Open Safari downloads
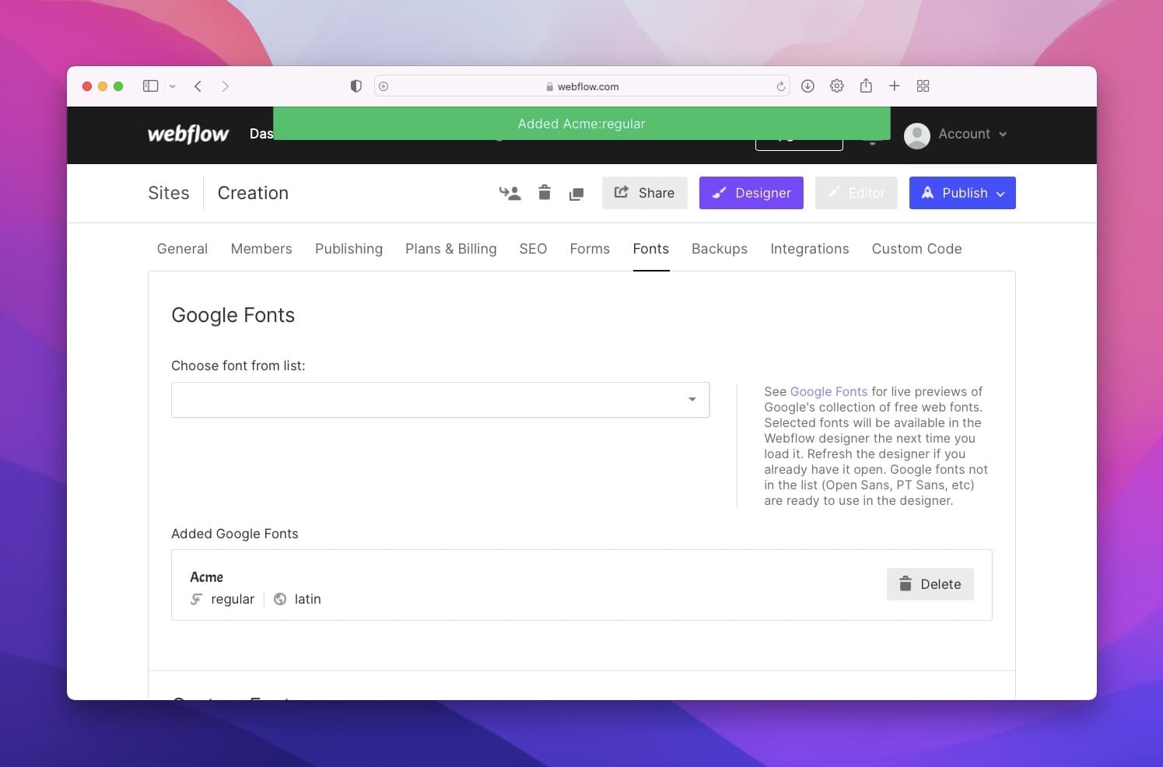 tap(807, 86)
